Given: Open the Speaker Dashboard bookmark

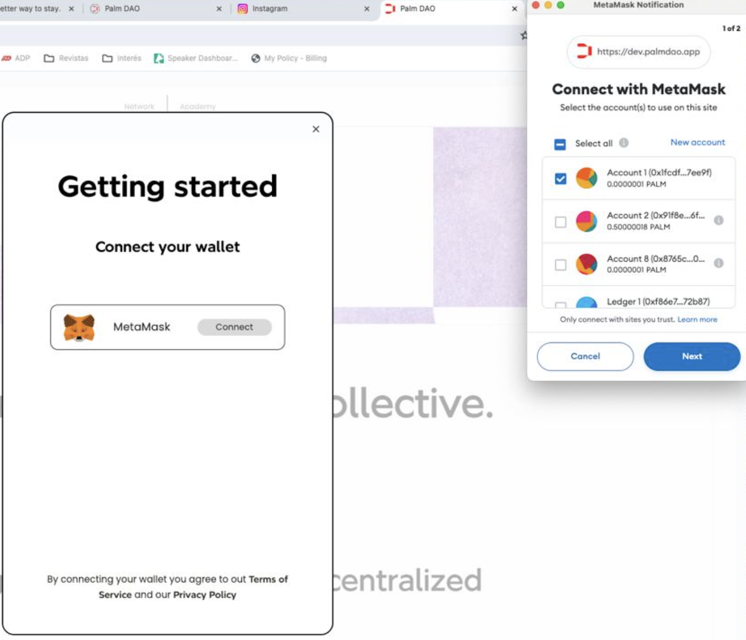Looking at the screenshot, I should [x=196, y=58].
